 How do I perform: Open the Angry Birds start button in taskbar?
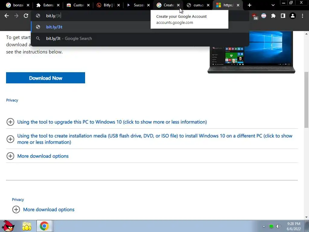pos(8,226)
